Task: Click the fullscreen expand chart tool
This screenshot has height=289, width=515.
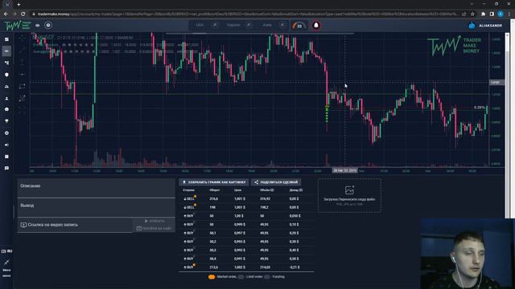Action: [x=22, y=110]
